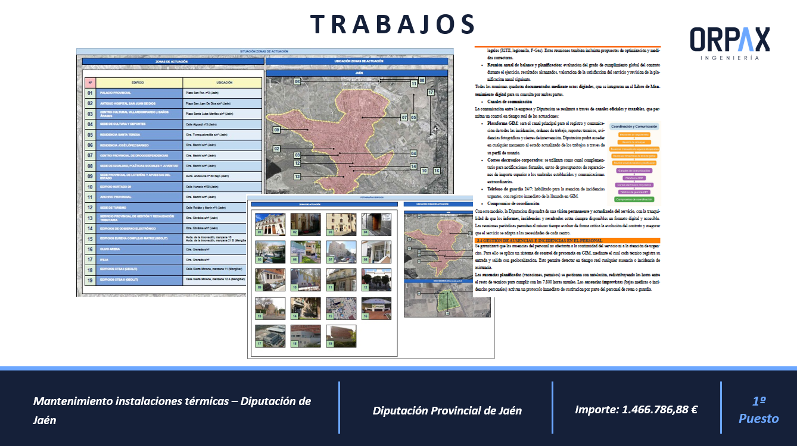Screen dimensions: 797x446
Task: Open building photo thumbnail 18
Action: click(306, 336)
